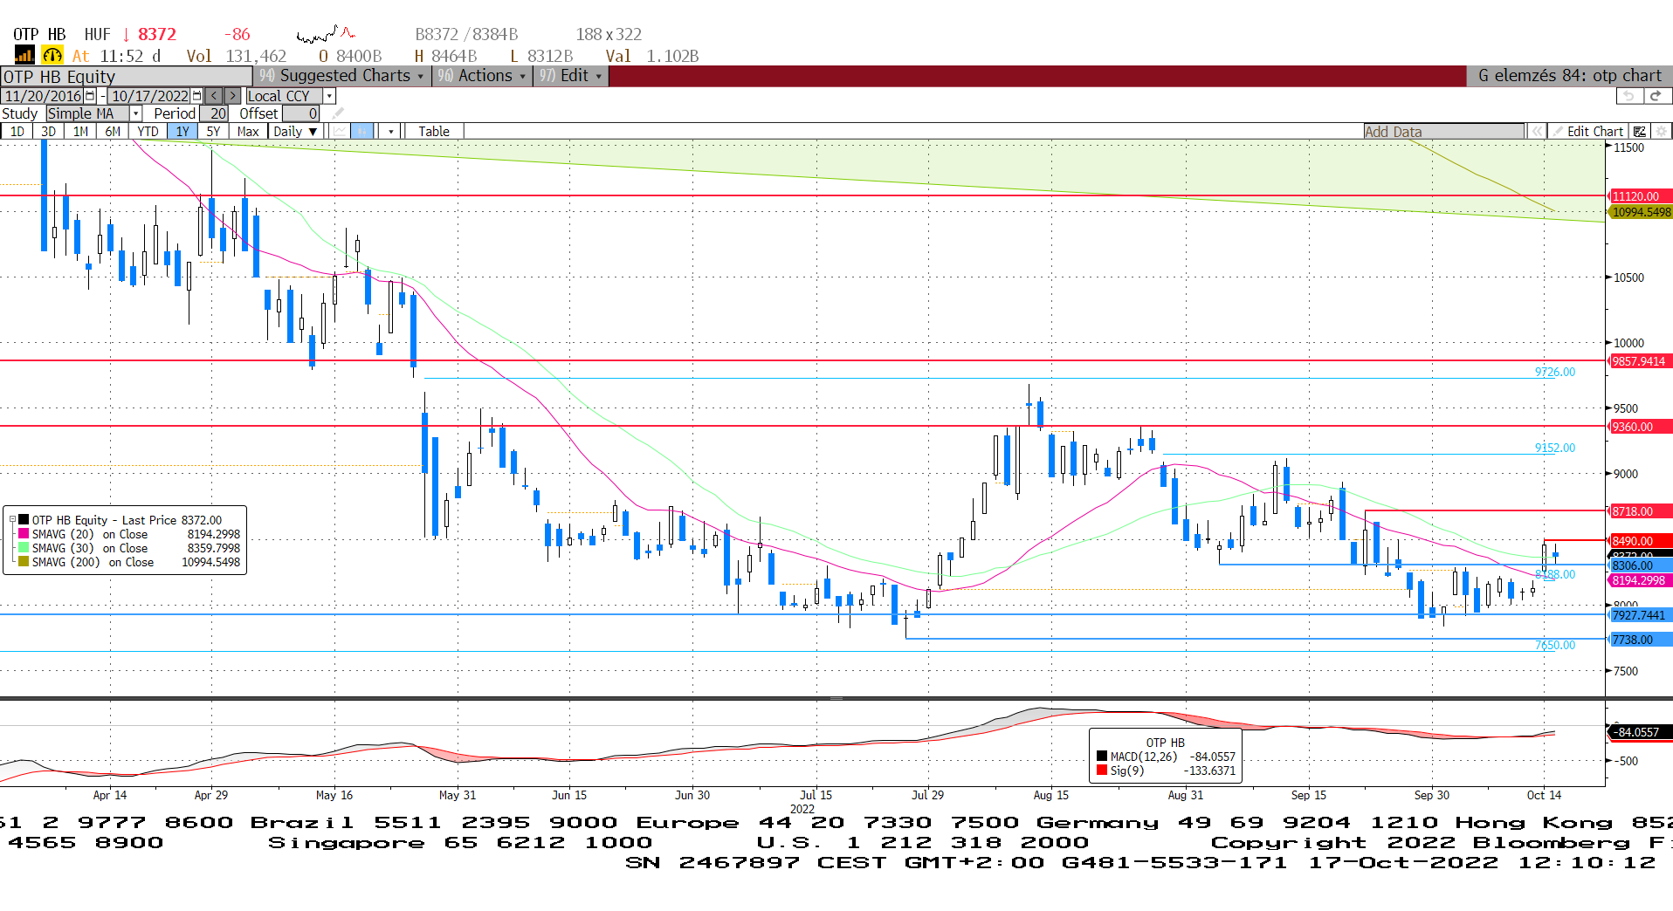The width and height of the screenshot is (1673, 911).
Task: Click the 7927.7441 blue price level label
Action: pos(1641,615)
